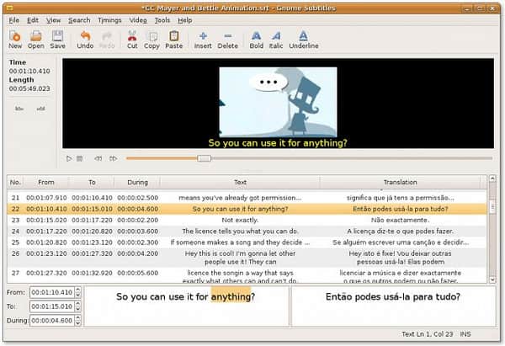Adjust the To time stepper
This screenshot has height=346, width=505.
[x=77, y=306]
